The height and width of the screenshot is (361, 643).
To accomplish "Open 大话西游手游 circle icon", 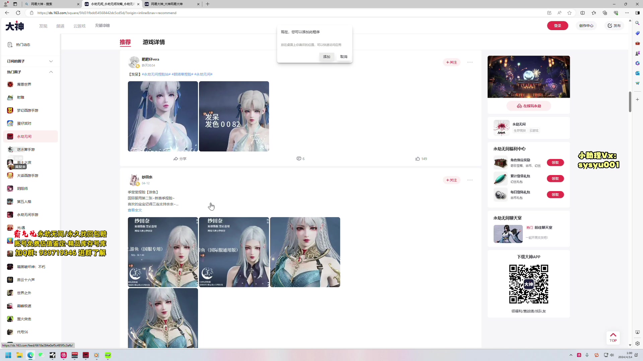I will pyautogui.click(x=10, y=175).
